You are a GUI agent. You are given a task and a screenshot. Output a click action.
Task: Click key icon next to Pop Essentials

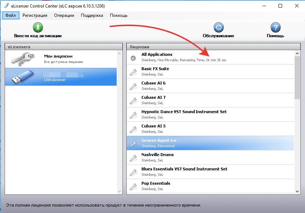coord(133,187)
